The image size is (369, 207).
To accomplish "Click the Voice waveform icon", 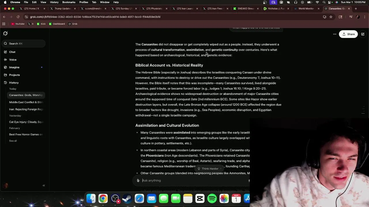I will click(x=5, y=60).
